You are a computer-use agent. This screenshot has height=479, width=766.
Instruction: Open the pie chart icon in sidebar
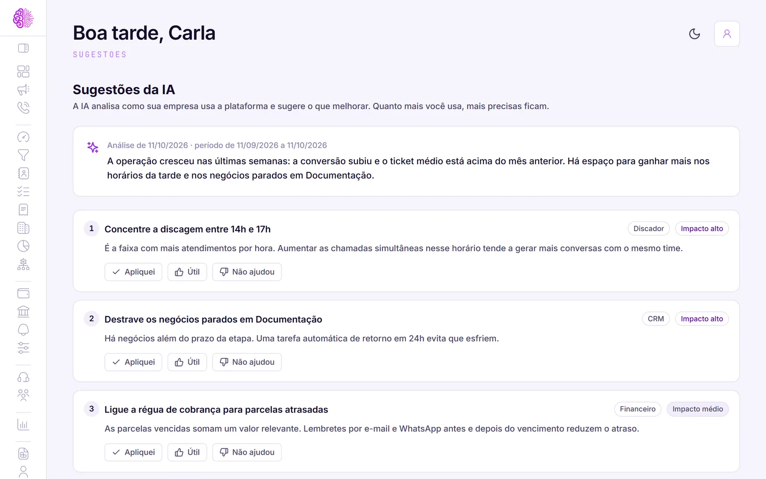23,246
